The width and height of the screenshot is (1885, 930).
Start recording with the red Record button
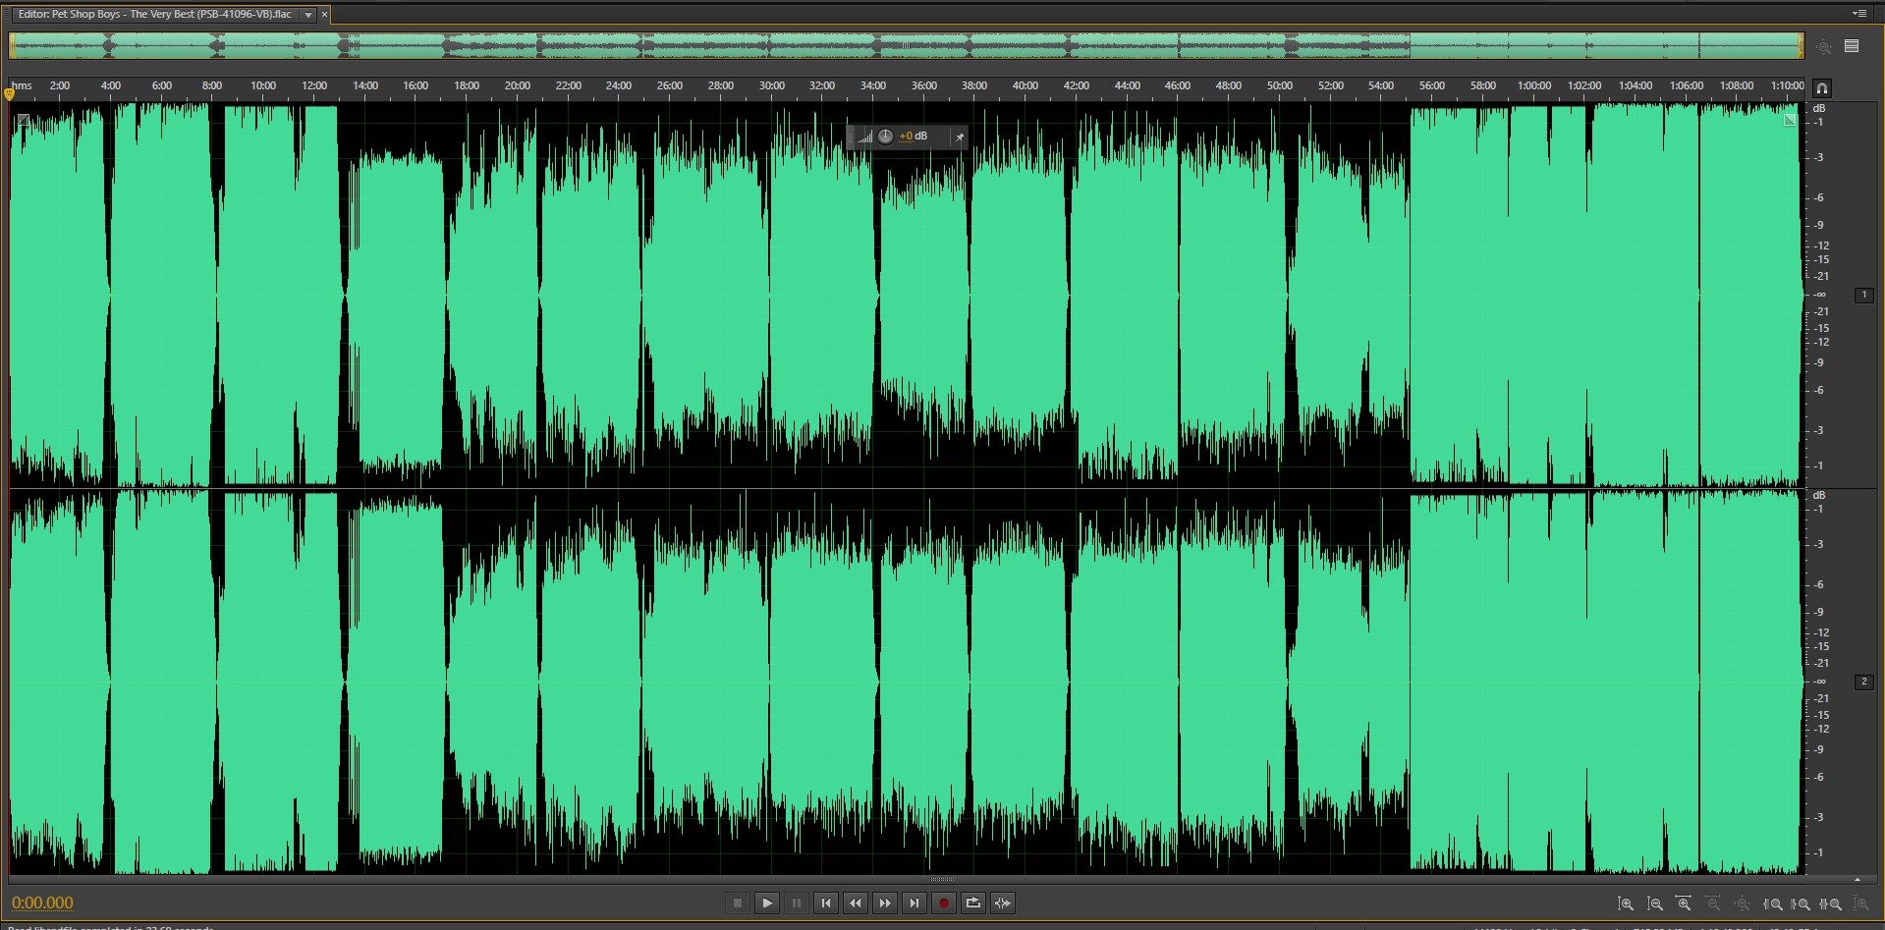pyautogui.click(x=943, y=903)
